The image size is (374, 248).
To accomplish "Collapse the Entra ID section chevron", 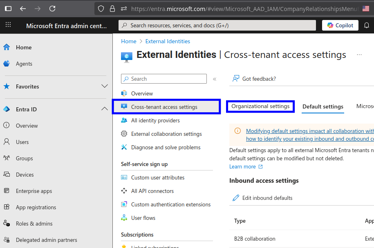I will [x=105, y=109].
